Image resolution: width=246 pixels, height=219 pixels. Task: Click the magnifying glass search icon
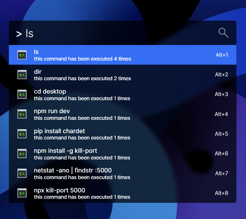[224, 33]
